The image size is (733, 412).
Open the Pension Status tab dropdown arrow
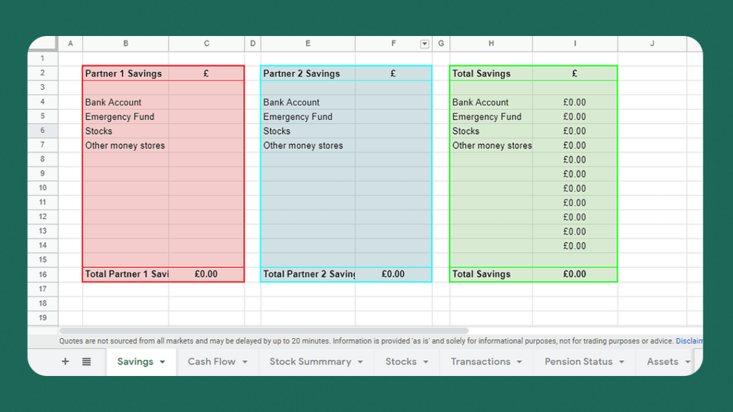[x=622, y=362]
